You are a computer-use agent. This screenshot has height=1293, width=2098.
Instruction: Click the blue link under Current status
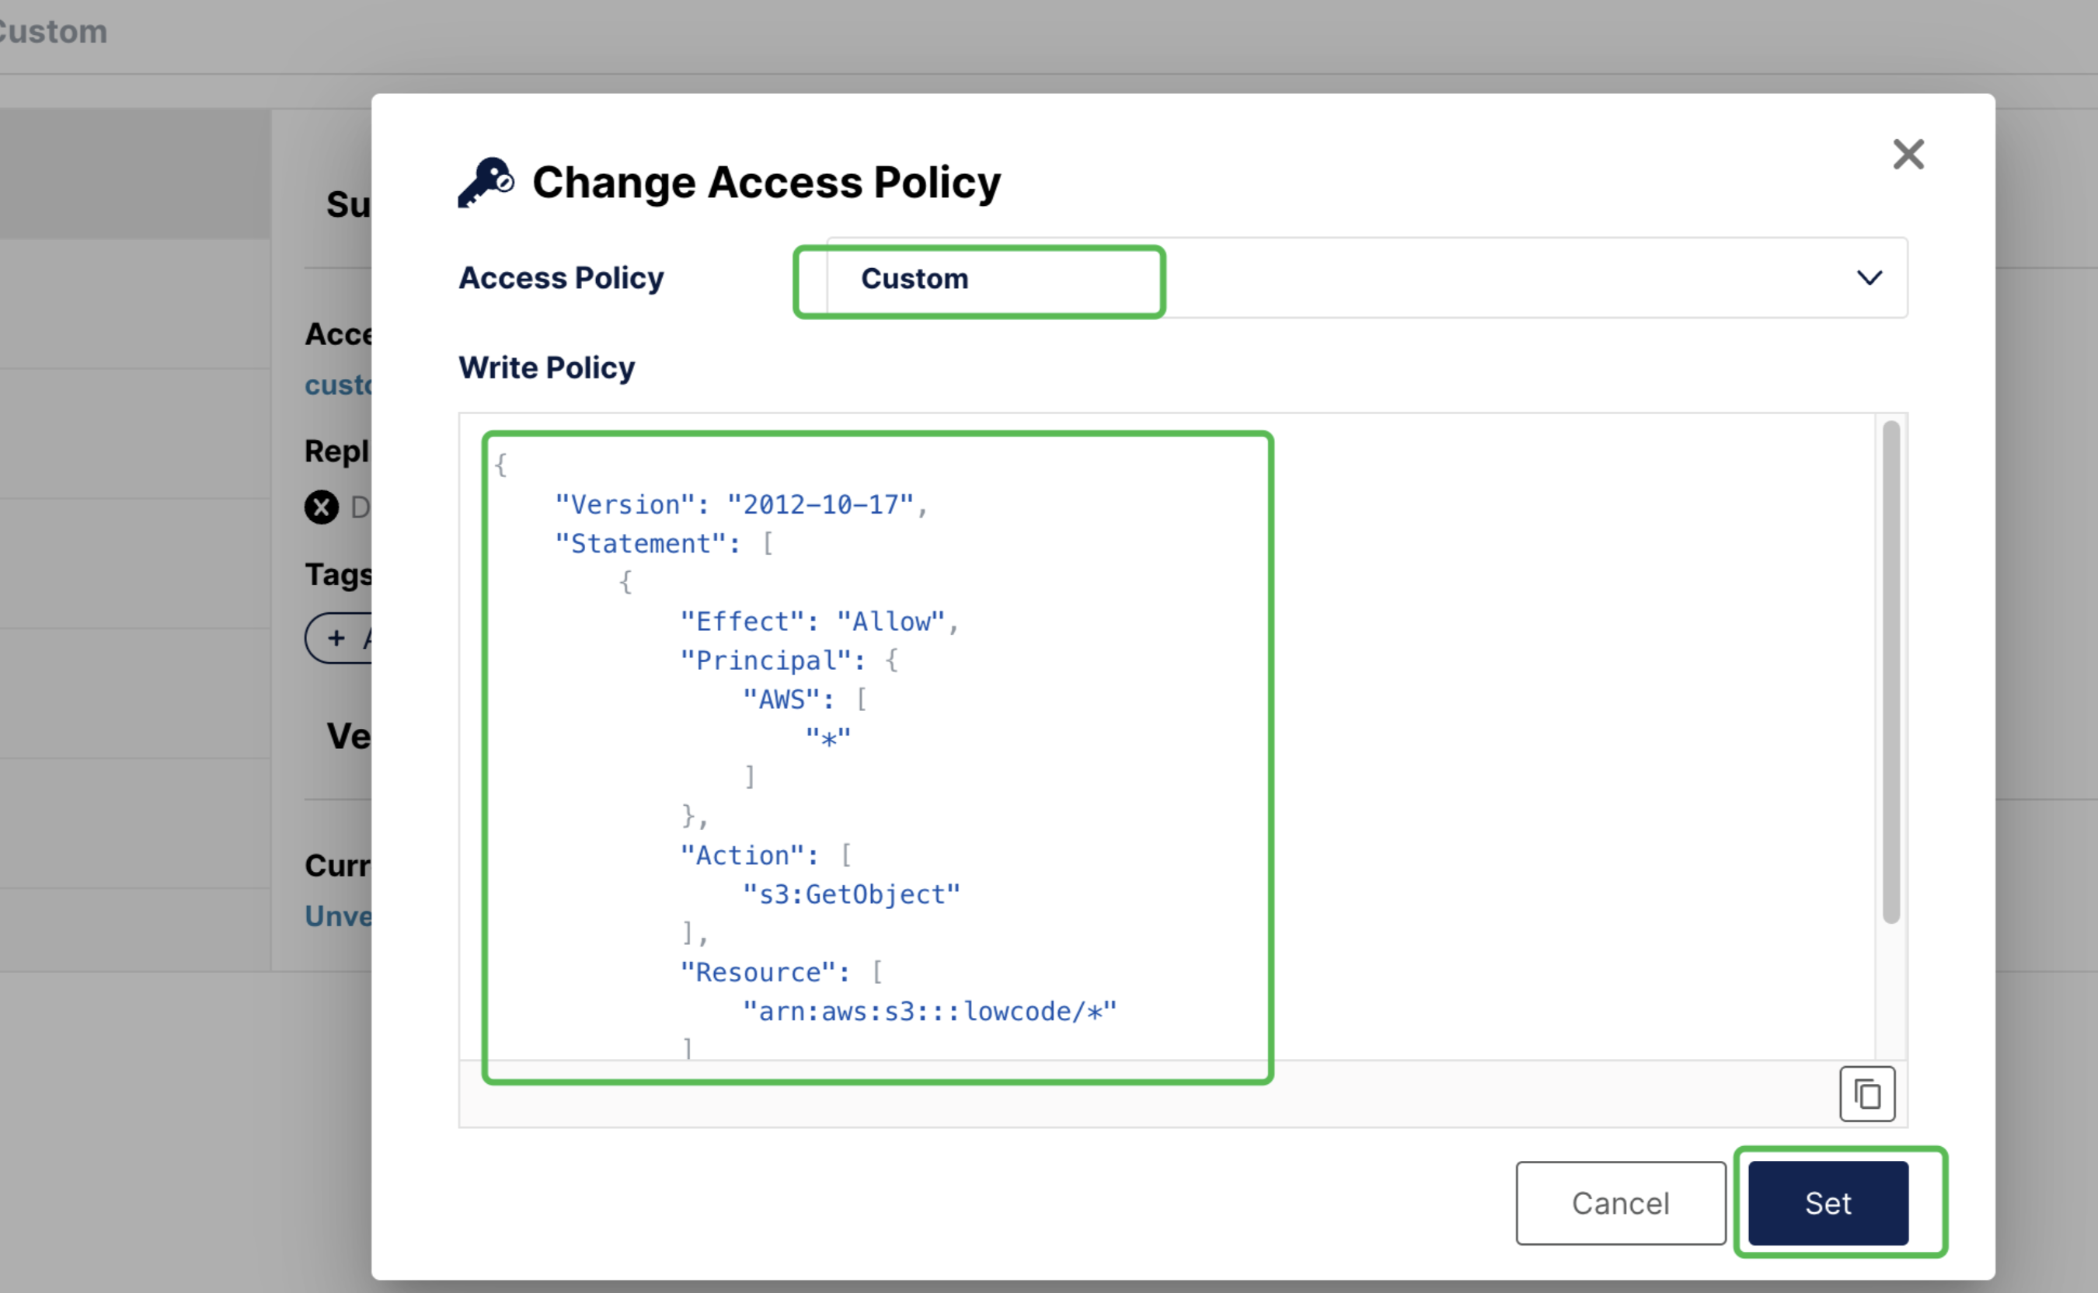(339, 916)
